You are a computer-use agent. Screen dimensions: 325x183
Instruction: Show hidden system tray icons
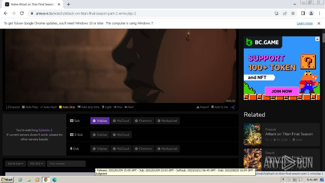pos(283,180)
